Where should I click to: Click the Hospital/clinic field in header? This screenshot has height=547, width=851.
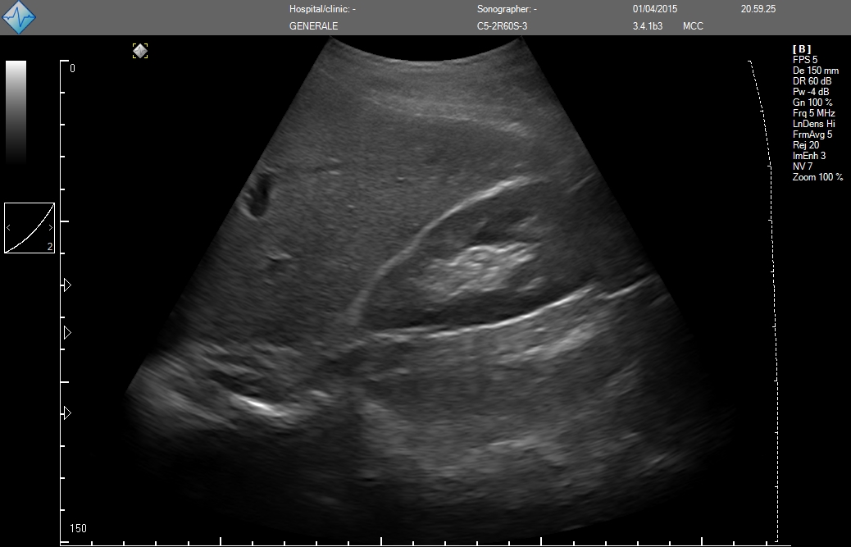pos(322,9)
